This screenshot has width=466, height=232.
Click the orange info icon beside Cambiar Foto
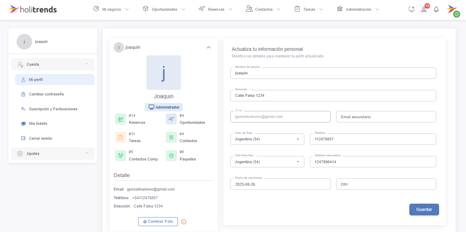[x=184, y=222]
